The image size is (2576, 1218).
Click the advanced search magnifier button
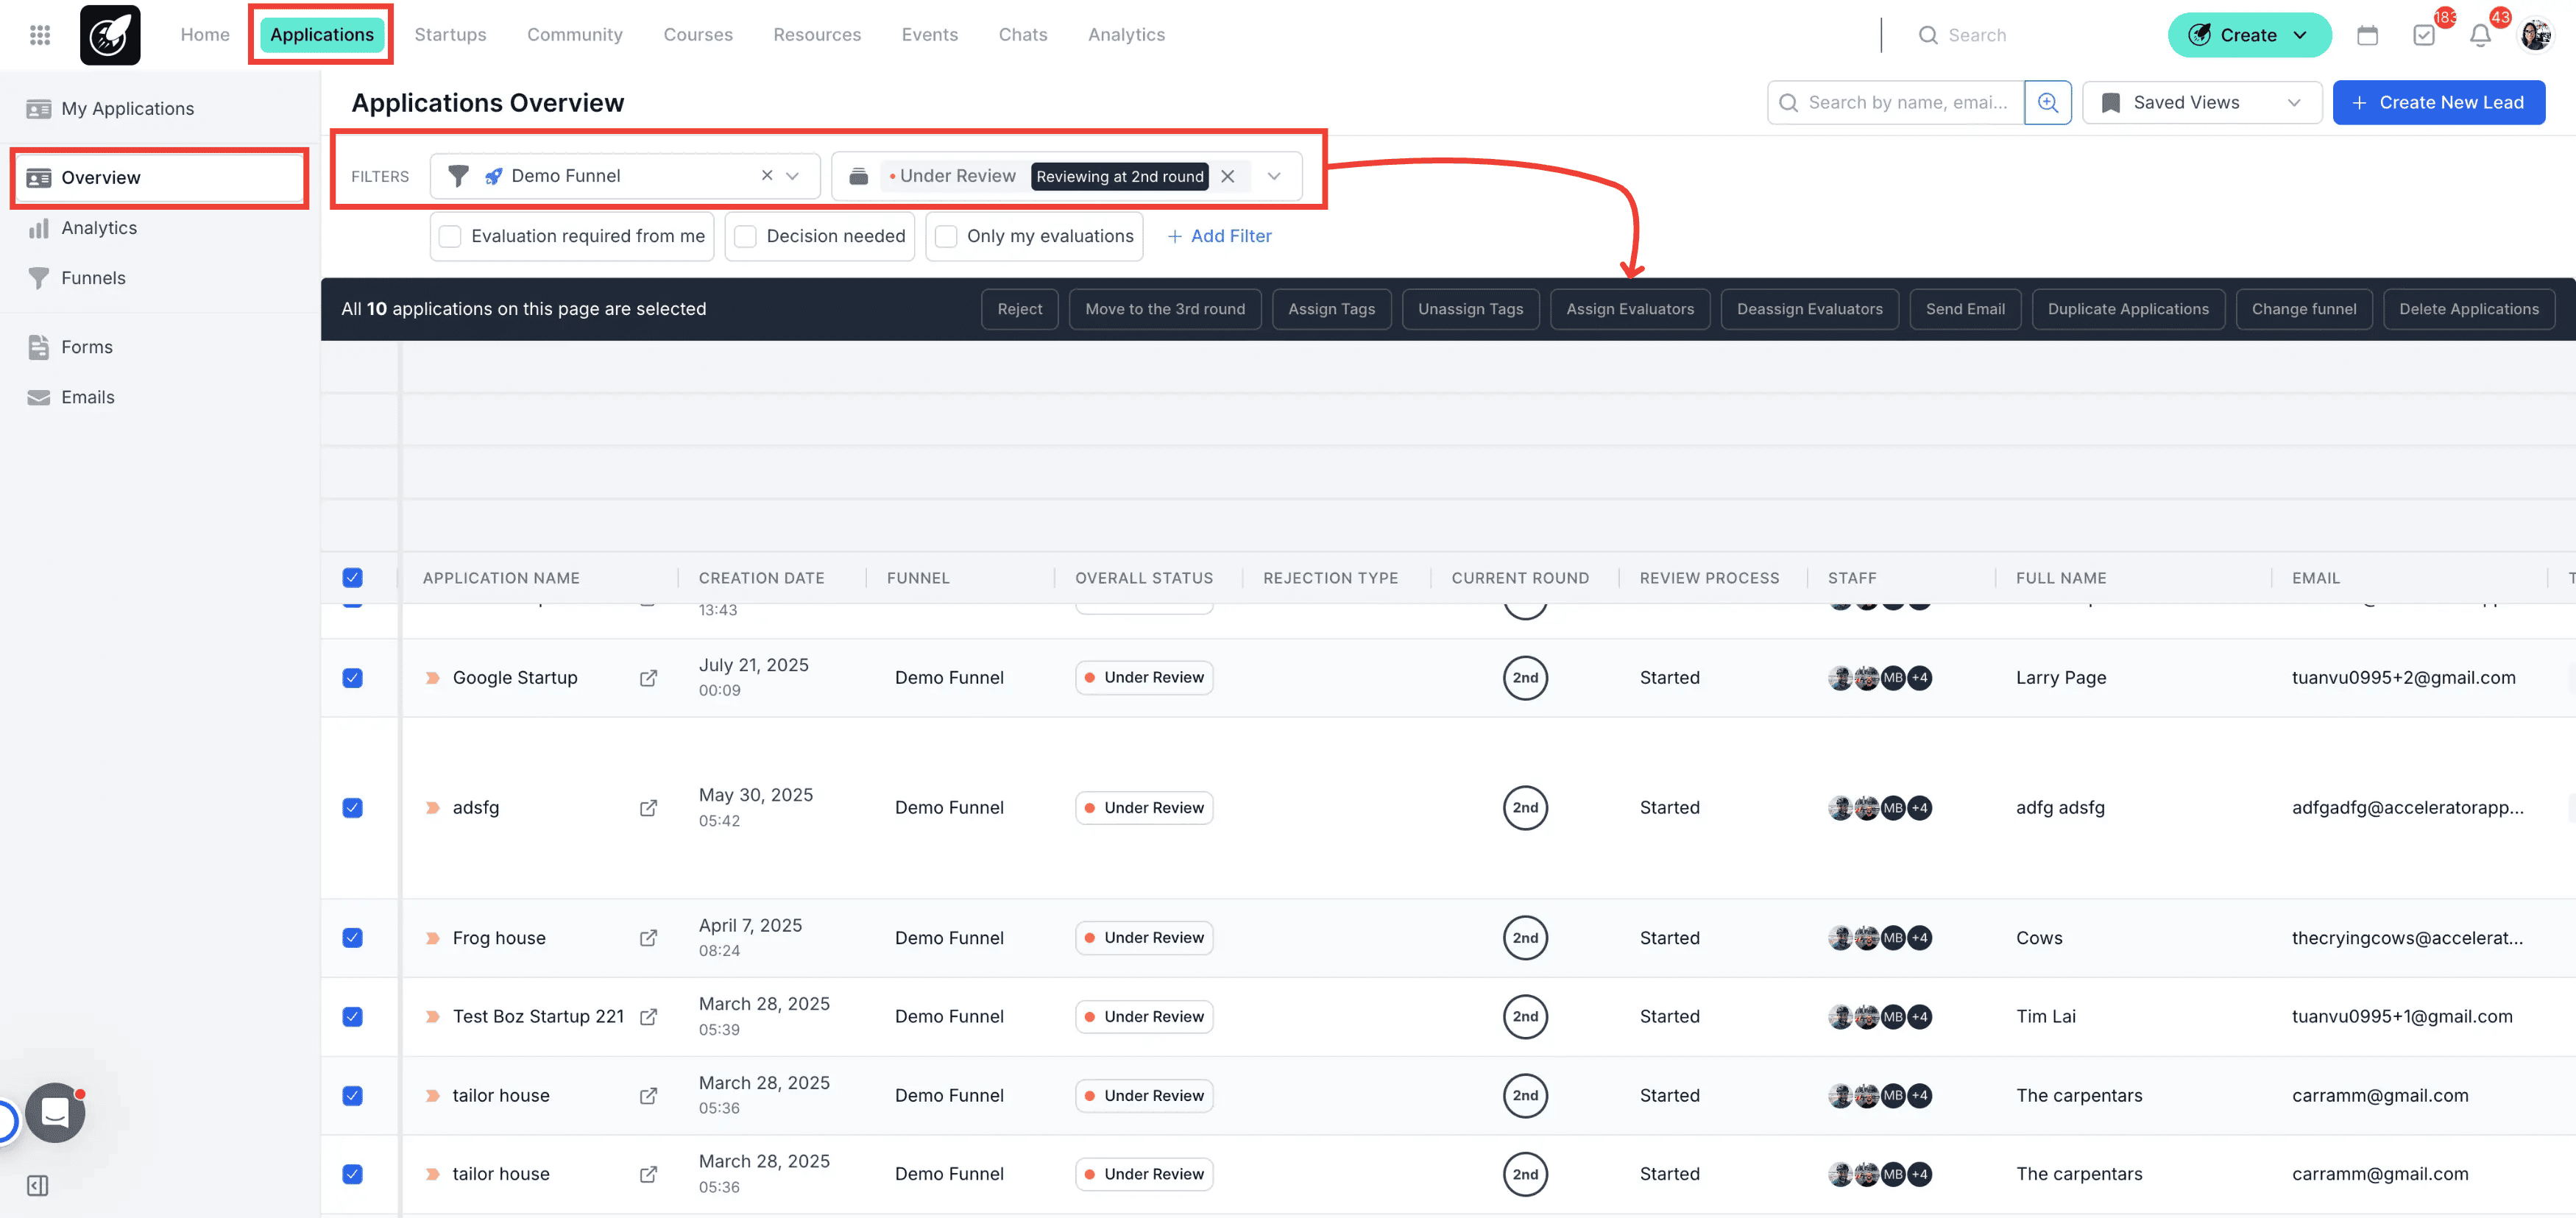pyautogui.click(x=2047, y=103)
